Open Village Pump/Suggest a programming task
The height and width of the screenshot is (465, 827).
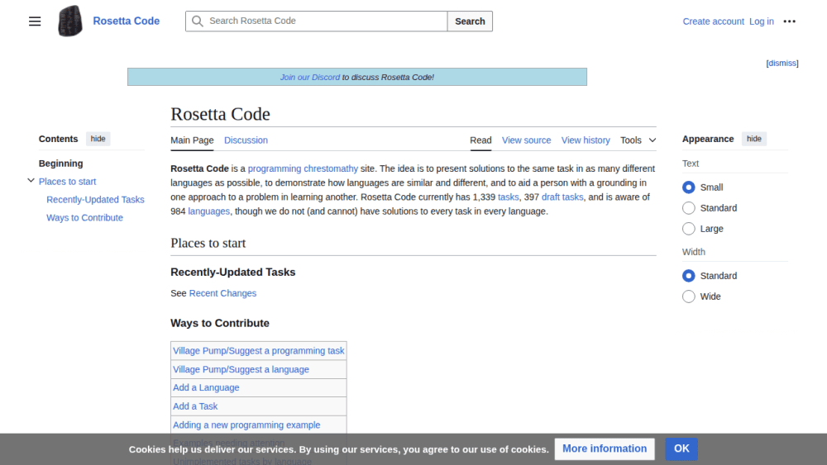[258, 351]
